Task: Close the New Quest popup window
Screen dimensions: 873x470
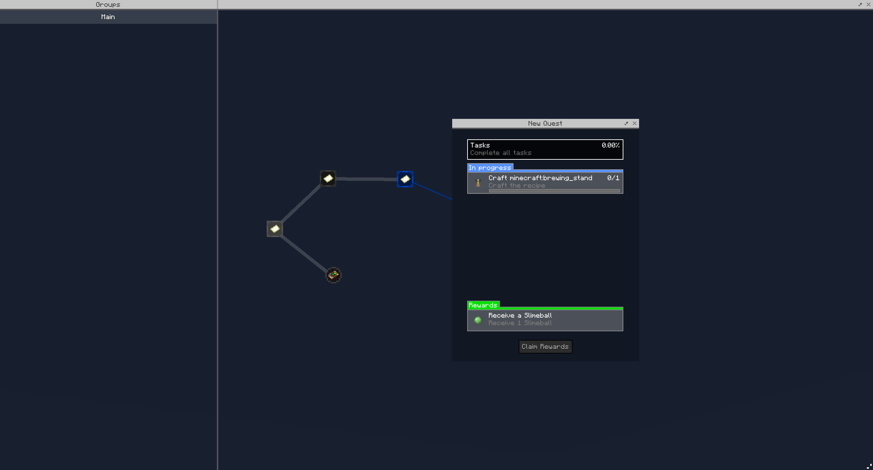Action: click(x=635, y=123)
